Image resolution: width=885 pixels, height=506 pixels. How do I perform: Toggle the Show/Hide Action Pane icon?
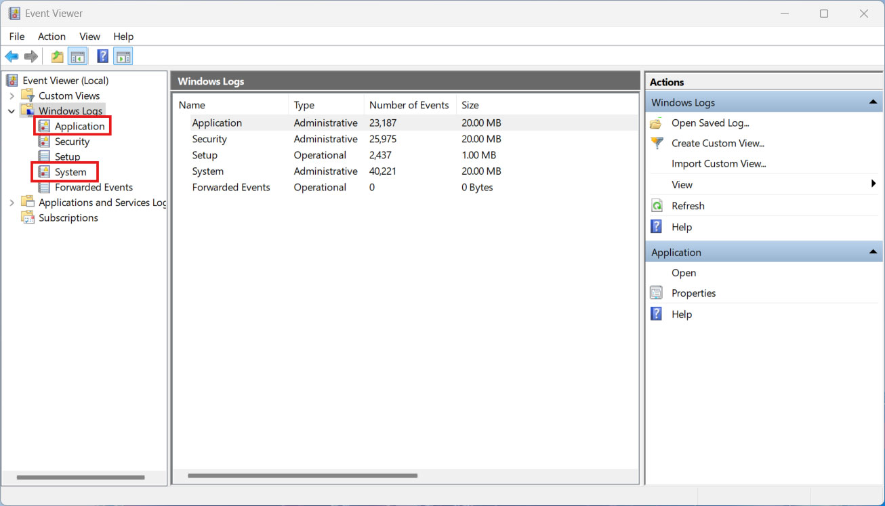[x=123, y=57]
